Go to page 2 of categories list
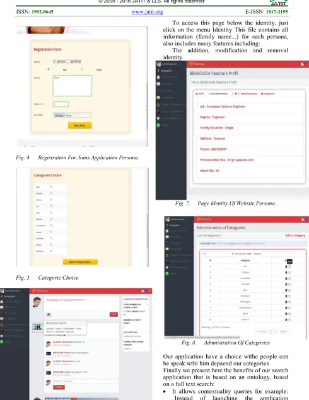 tap(276, 331)
